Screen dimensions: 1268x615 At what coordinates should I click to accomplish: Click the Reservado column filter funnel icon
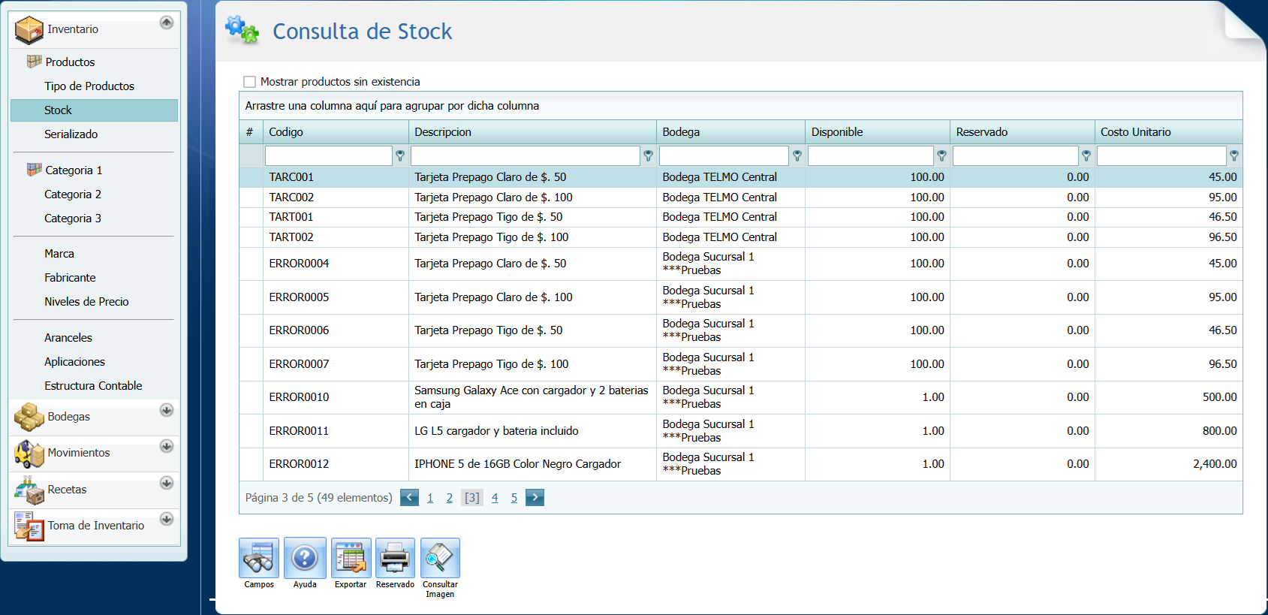[x=1086, y=155]
